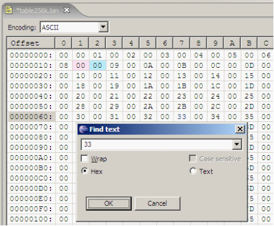Screen dimensions: 274x226
Task: Select byte 1D in row 00000030
Action: coord(249,86)
